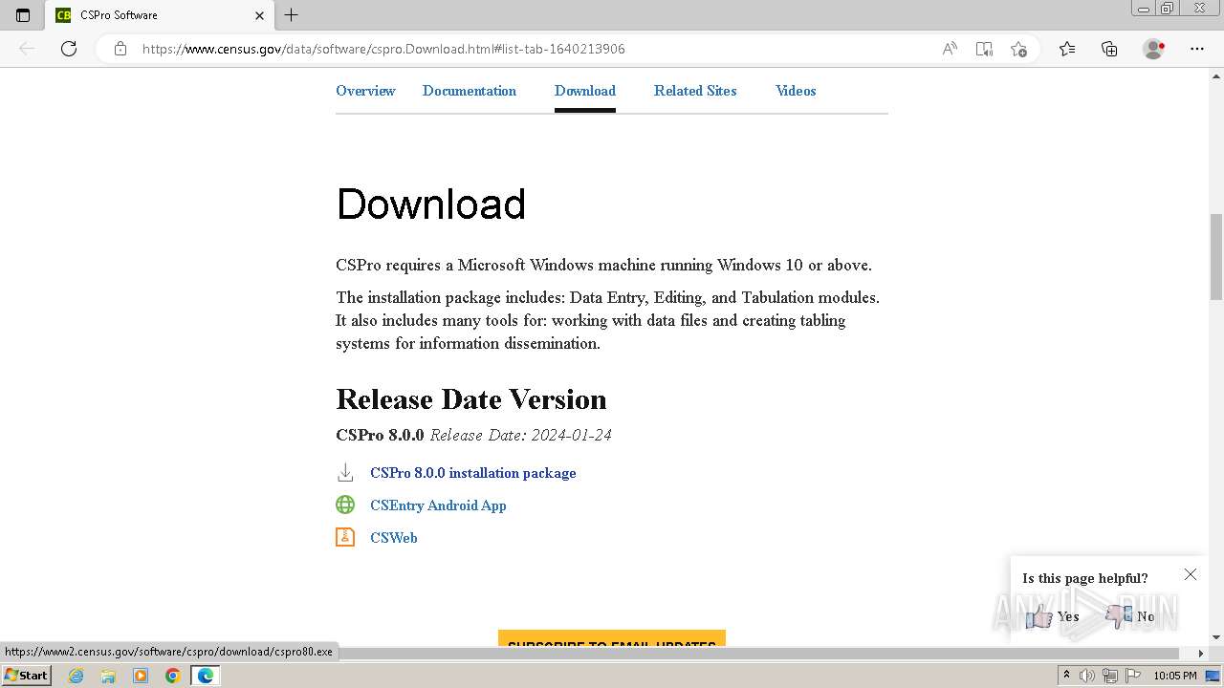The width and height of the screenshot is (1224, 688).
Task: Show hidden system tray icons
Action: 1066,676
